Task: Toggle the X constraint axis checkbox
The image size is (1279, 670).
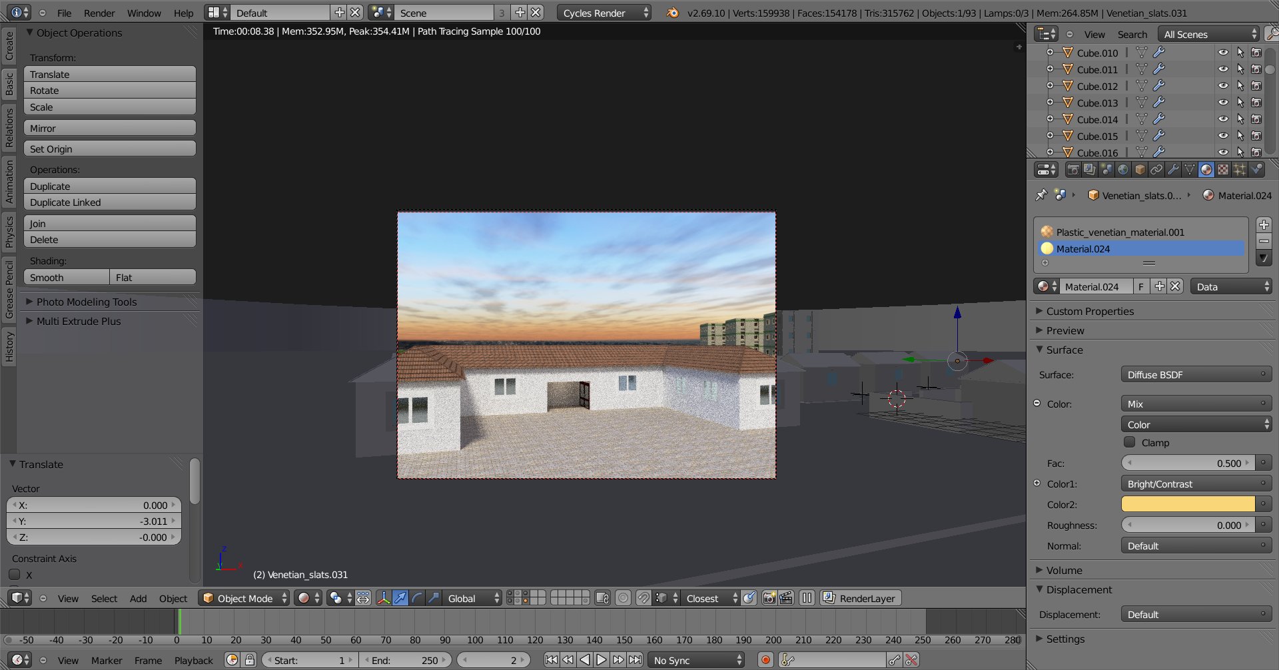Action: 15,574
